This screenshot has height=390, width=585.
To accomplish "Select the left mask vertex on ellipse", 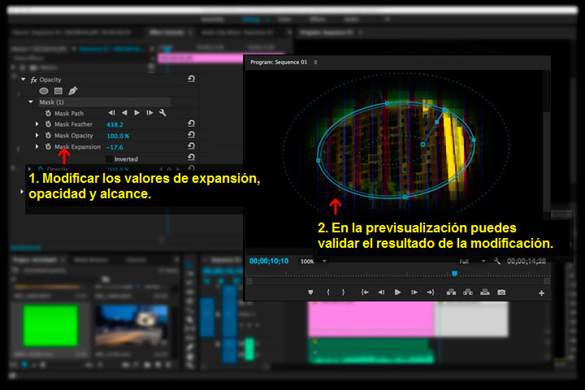I will click(x=318, y=160).
